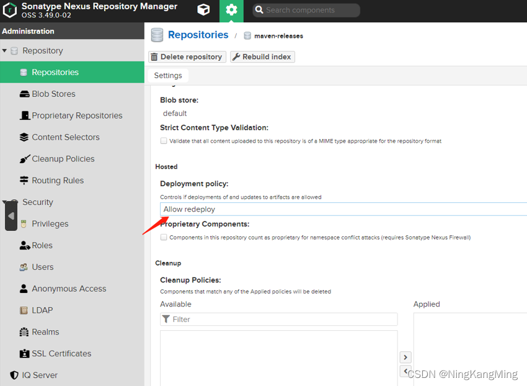The image size is (527, 386).
Task: Collapse the Repository tree section
Action: (4, 51)
